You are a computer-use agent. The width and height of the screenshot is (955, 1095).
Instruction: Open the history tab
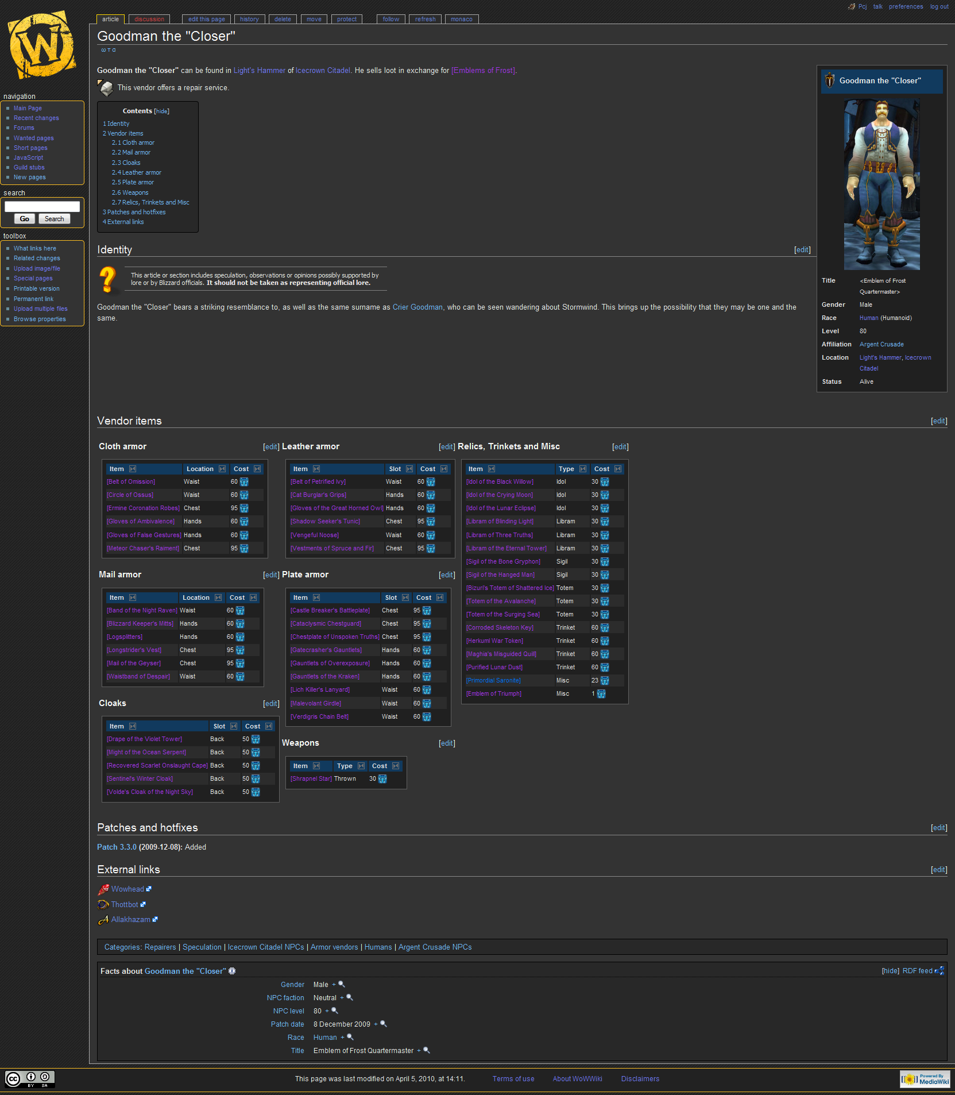[249, 19]
